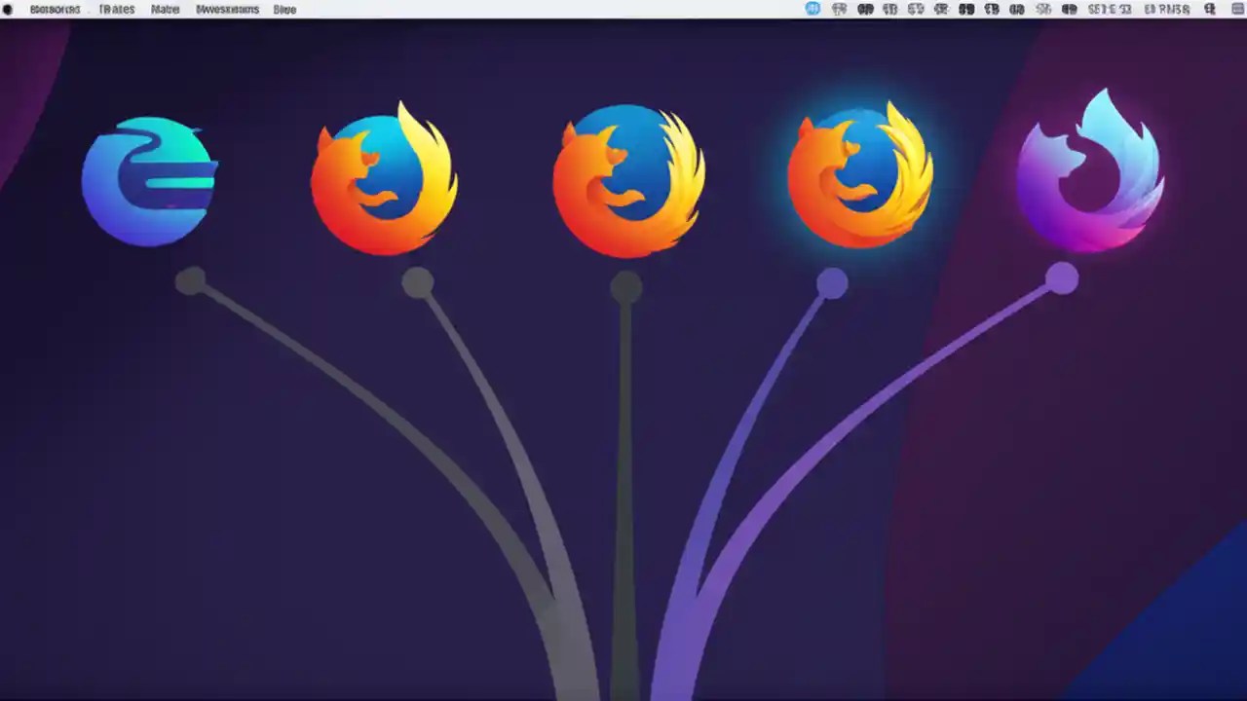This screenshot has height=701, width=1247.
Task: Click the Apple menu icon
Action: click(x=10, y=9)
